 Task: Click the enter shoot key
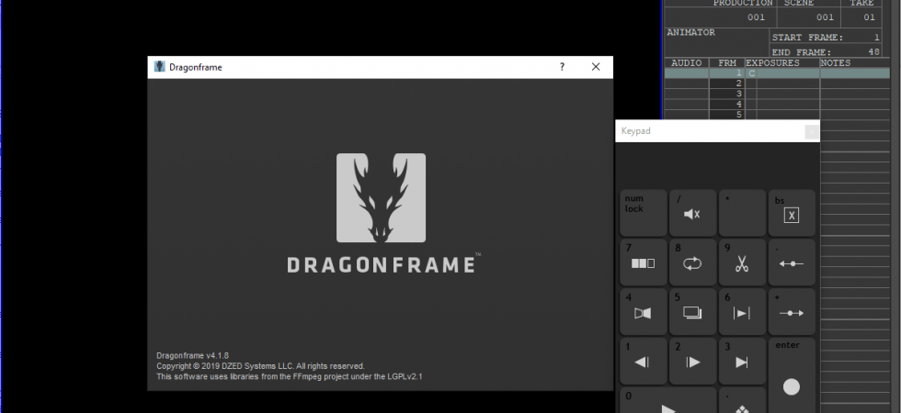click(792, 375)
